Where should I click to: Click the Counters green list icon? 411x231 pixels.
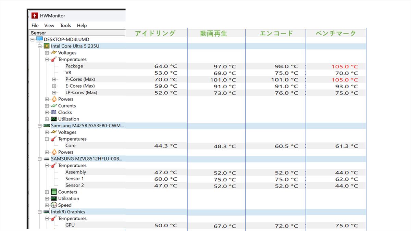pos(54,192)
